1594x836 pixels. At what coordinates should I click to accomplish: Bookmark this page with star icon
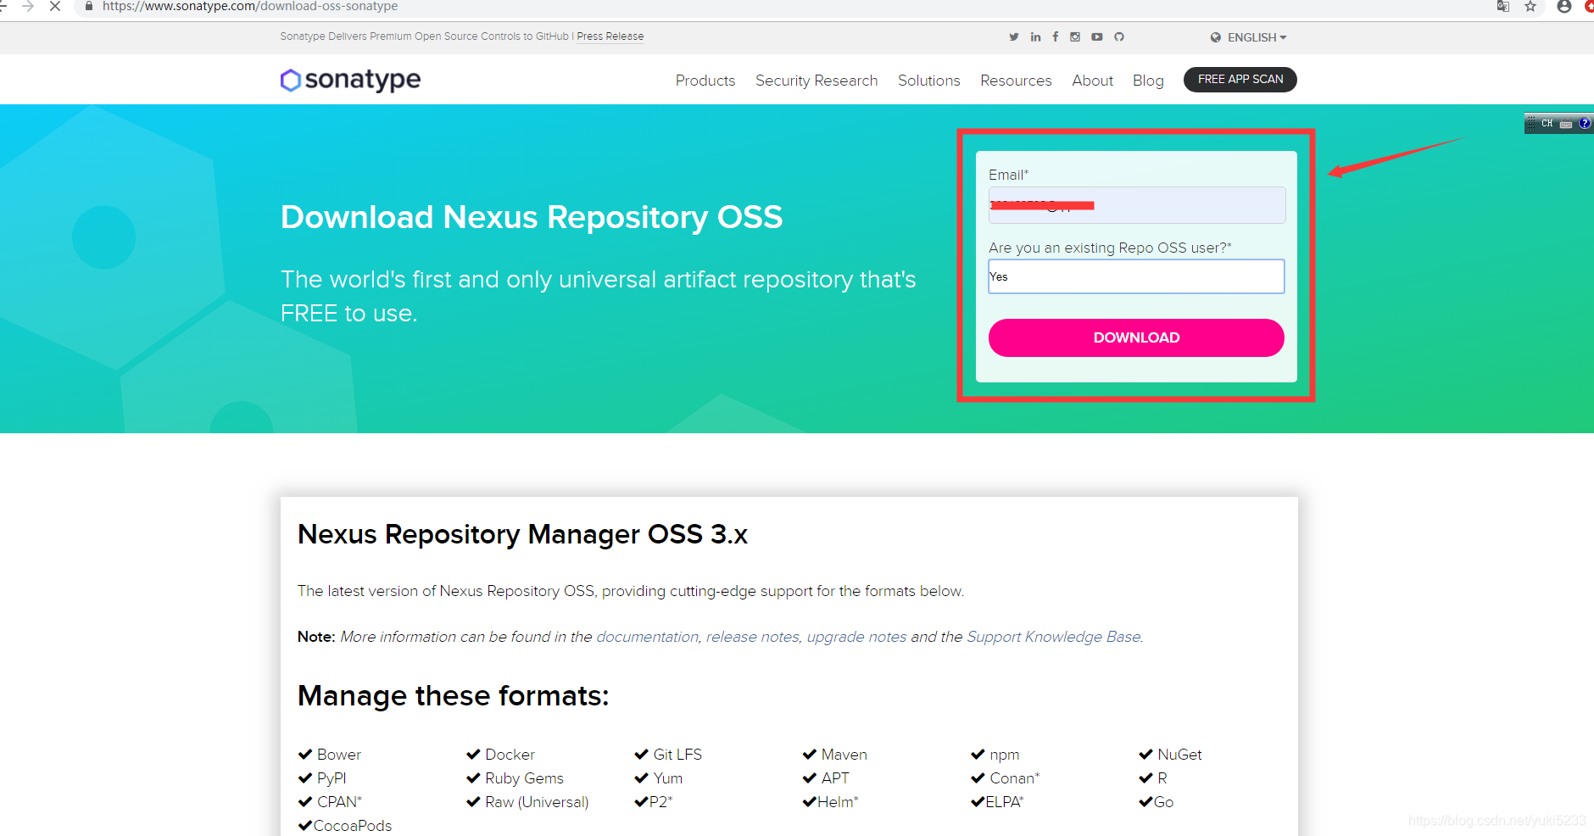tap(1530, 6)
